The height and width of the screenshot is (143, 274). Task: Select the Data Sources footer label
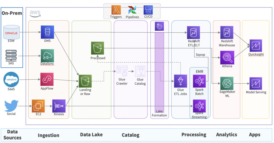[12, 135]
